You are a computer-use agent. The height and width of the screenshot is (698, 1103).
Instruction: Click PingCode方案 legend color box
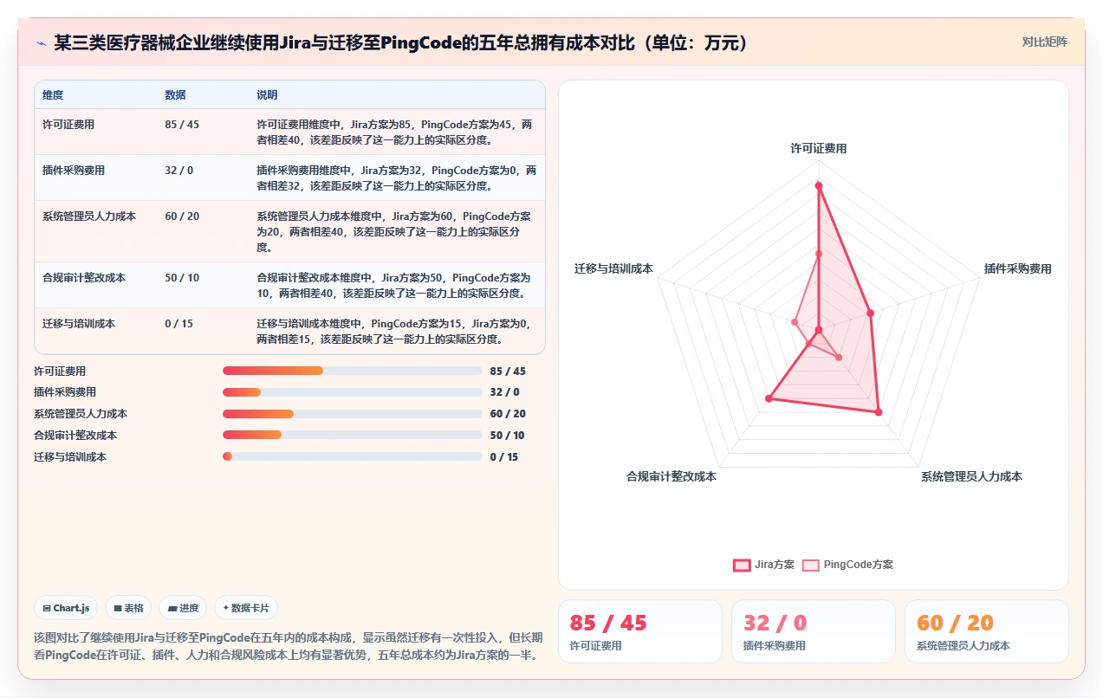[x=810, y=565]
